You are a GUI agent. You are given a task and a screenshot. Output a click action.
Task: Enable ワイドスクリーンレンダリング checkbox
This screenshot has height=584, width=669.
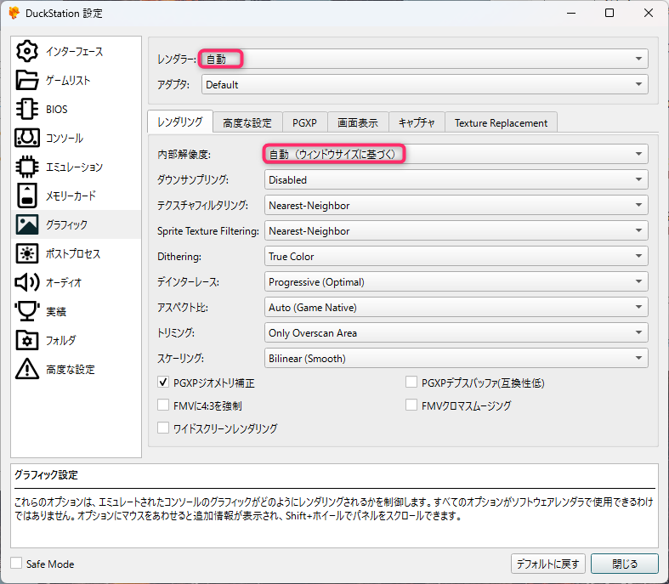164,428
